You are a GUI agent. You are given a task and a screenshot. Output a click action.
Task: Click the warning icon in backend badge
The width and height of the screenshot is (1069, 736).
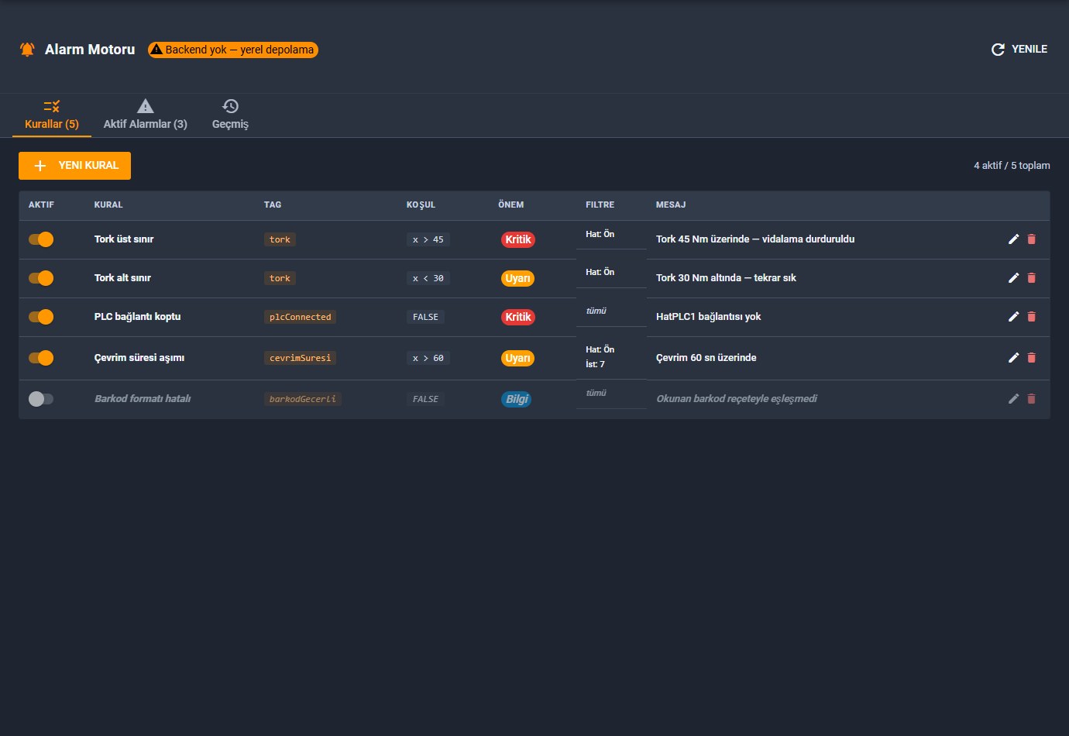click(x=156, y=50)
